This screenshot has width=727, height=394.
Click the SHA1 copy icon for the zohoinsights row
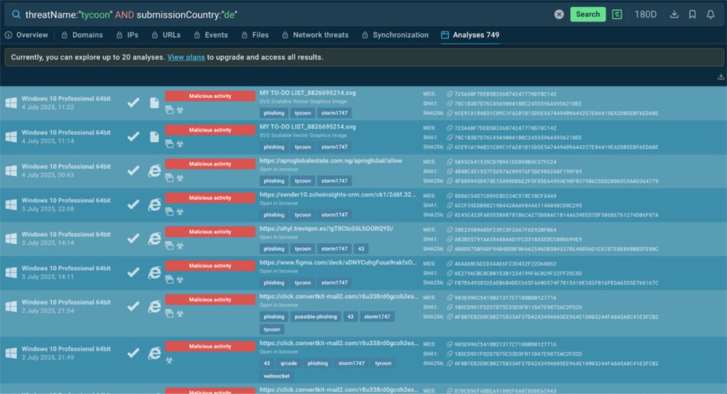[449, 205]
